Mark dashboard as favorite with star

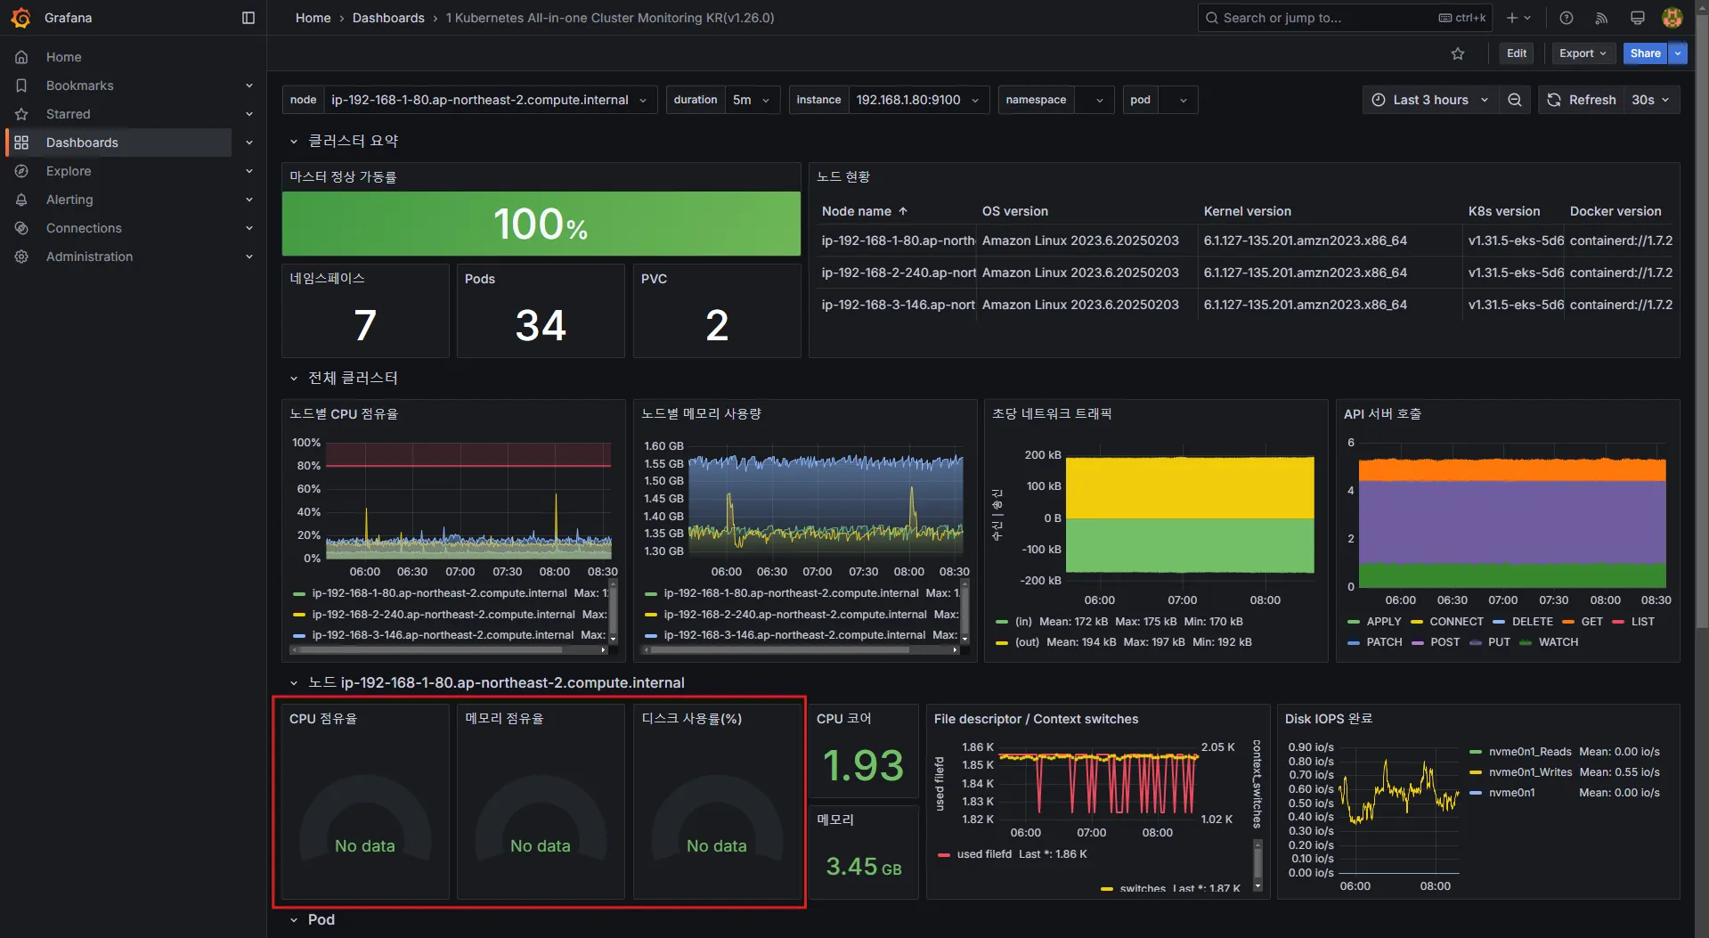point(1458,53)
